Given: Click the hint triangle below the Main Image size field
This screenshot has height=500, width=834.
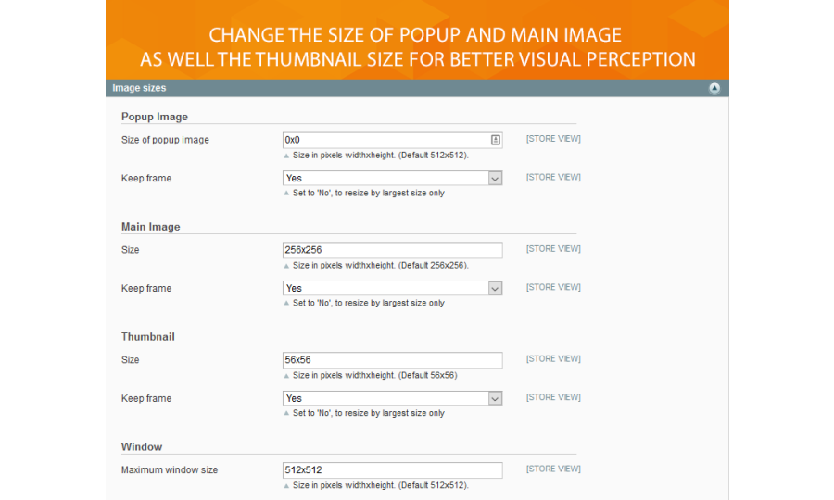Looking at the screenshot, I should pyautogui.click(x=286, y=266).
